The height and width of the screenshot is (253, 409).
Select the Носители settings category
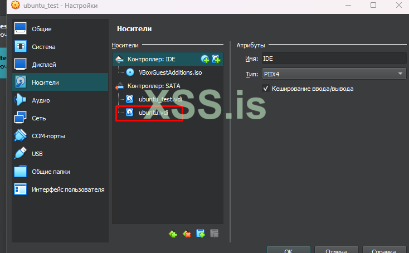(60, 82)
